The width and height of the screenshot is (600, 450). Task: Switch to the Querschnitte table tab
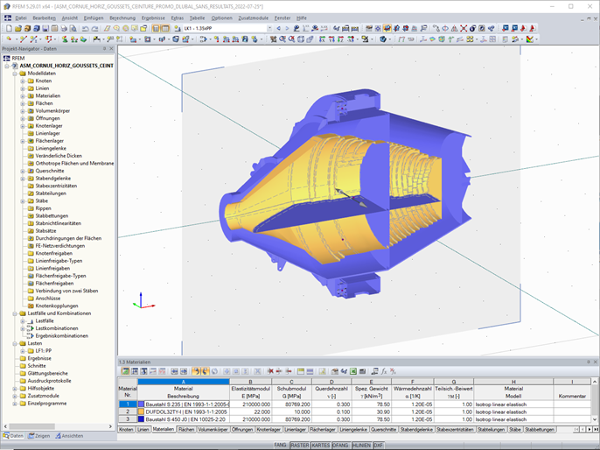[x=383, y=429]
